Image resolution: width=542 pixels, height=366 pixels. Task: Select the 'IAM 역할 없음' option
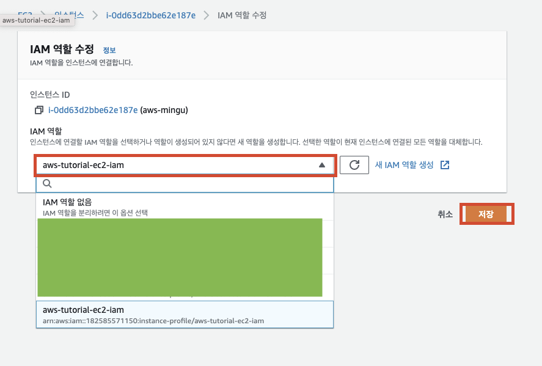185,207
